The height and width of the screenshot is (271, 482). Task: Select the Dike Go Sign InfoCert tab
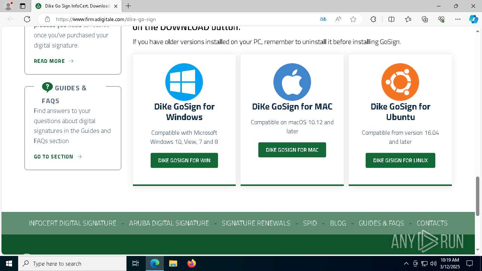(x=76, y=6)
